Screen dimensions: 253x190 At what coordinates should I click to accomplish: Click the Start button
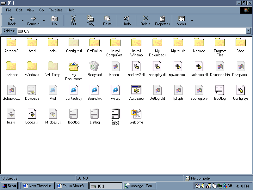pyautogui.click(x=9, y=186)
